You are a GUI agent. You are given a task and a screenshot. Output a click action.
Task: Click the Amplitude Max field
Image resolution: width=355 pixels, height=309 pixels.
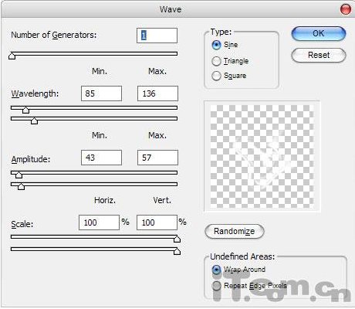[x=157, y=158]
